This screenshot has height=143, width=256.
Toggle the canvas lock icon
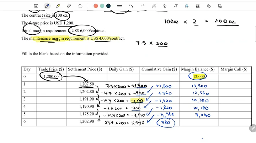point(220,6)
